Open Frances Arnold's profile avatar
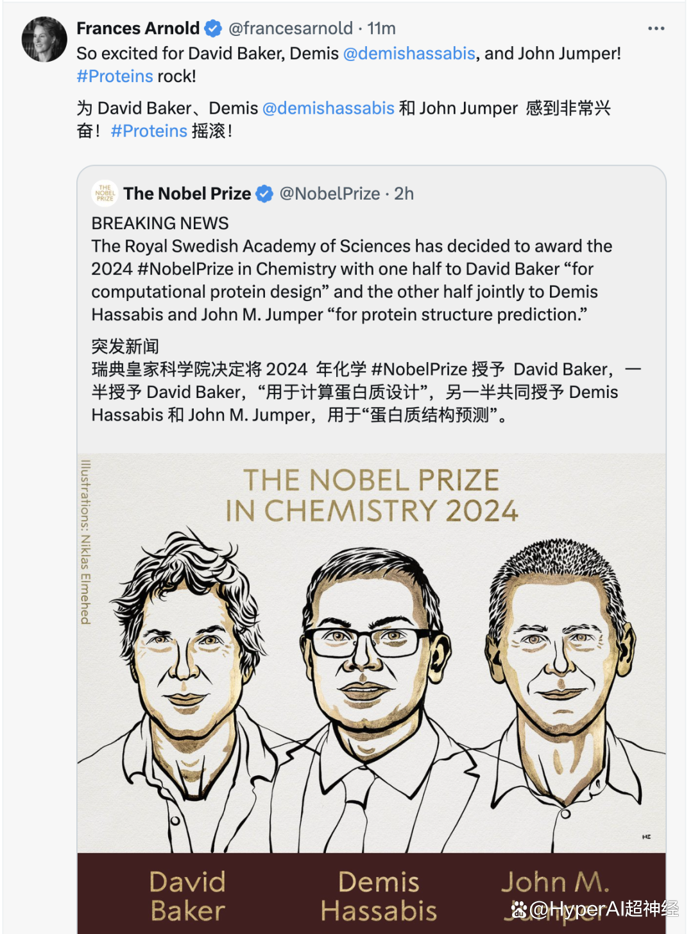 pos(44,40)
